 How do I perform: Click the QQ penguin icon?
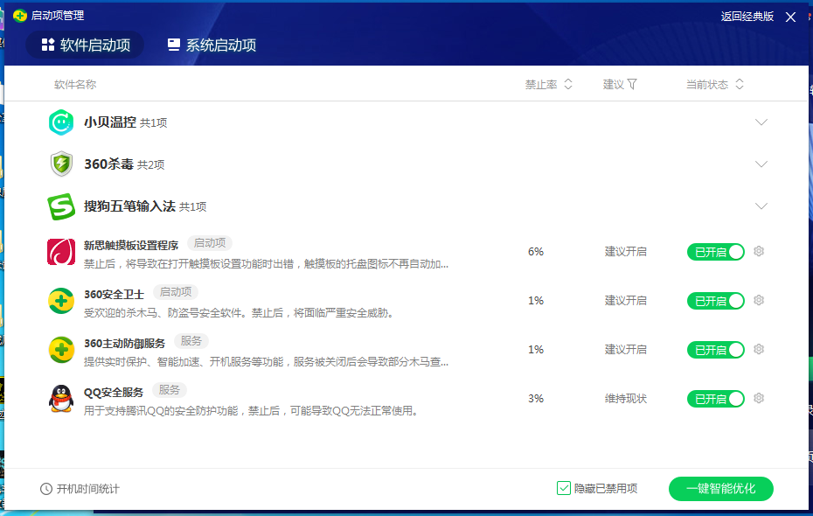pos(61,399)
